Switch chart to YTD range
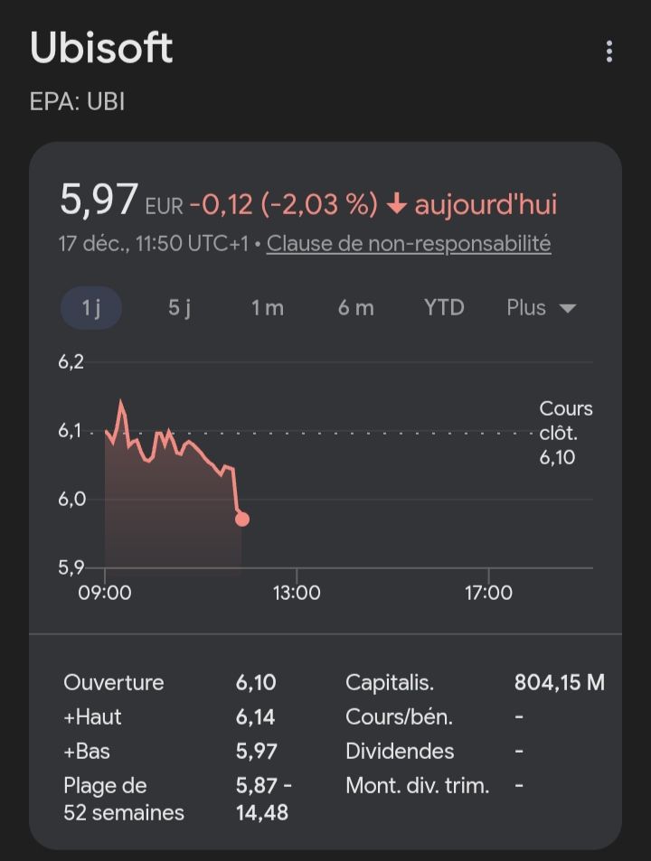The width and height of the screenshot is (651, 861). tap(444, 308)
